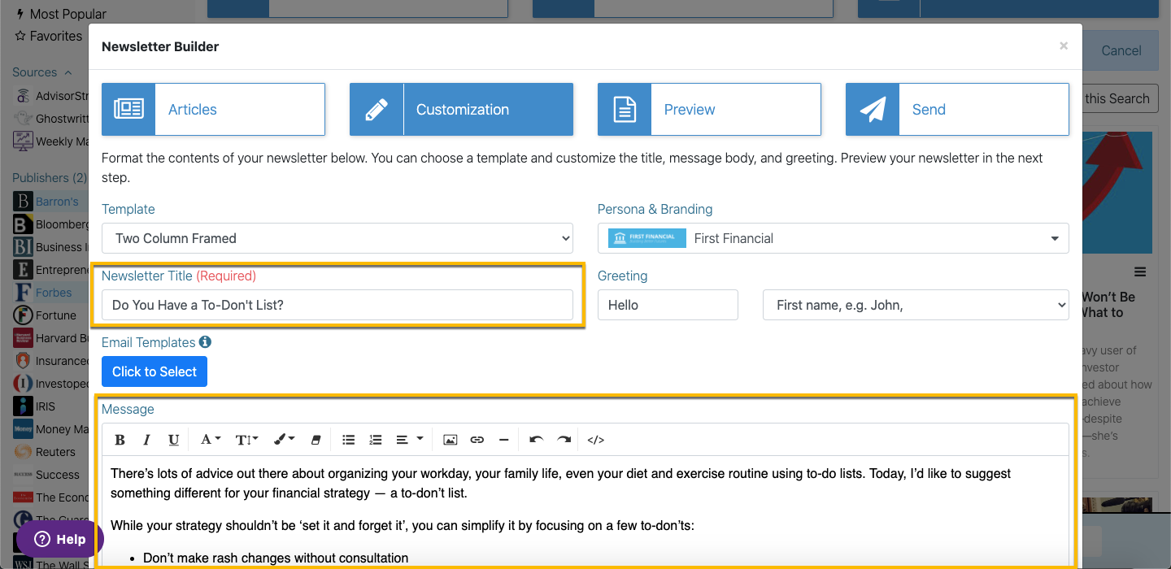Click the info icon next to Email Templates
This screenshot has height=569, width=1171.
206,342
